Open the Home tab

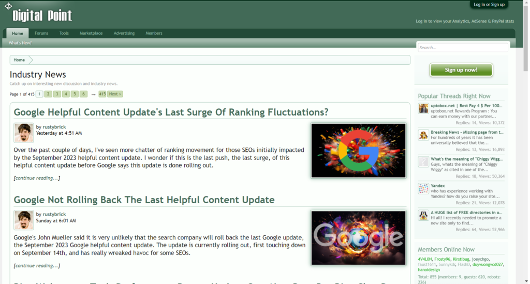tap(18, 33)
